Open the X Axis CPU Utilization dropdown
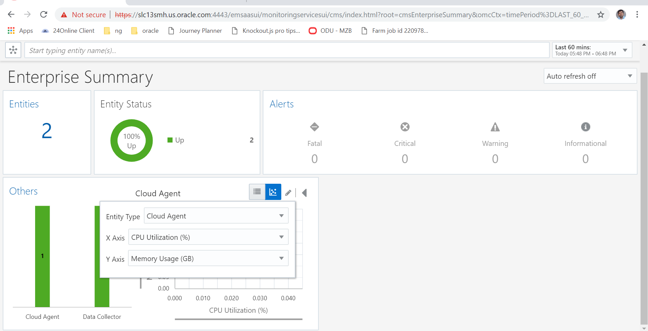The height and width of the screenshot is (331, 648). 208,237
